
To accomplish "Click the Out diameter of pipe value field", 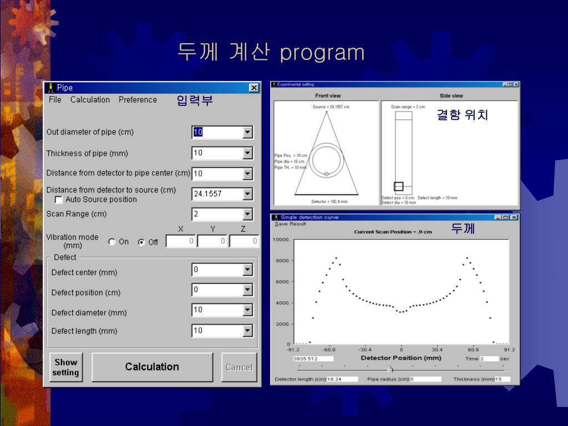I will pyautogui.click(x=217, y=132).
